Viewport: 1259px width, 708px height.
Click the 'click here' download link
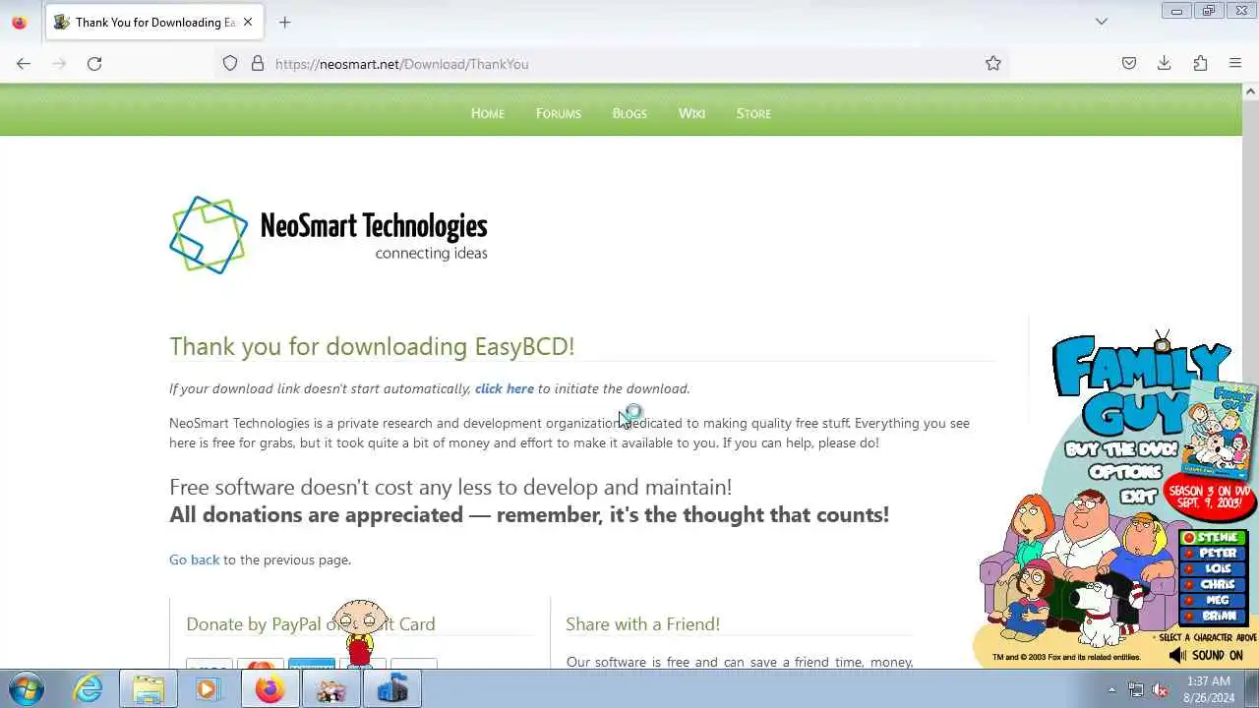tap(505, 388)
